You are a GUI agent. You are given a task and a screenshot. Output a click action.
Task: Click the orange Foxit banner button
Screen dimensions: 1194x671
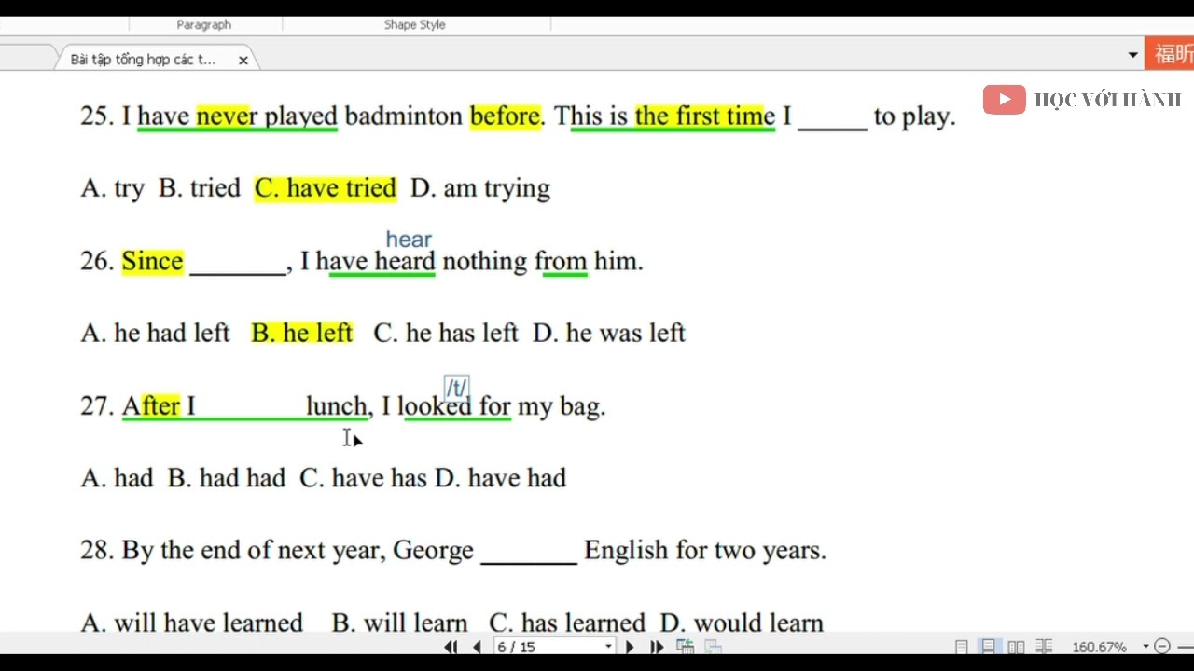tap(1170, 55)
